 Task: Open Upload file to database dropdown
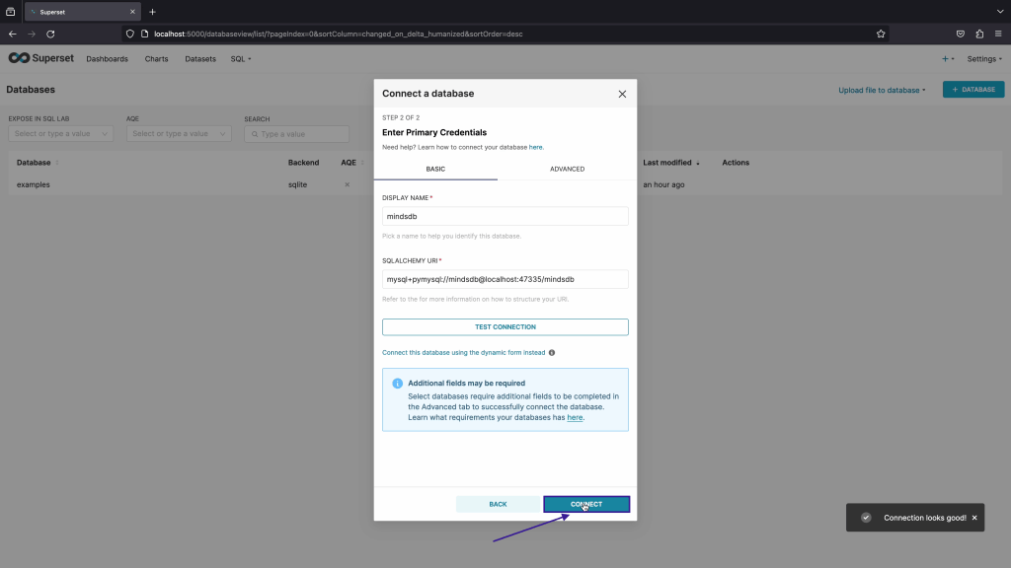(882, 90)
